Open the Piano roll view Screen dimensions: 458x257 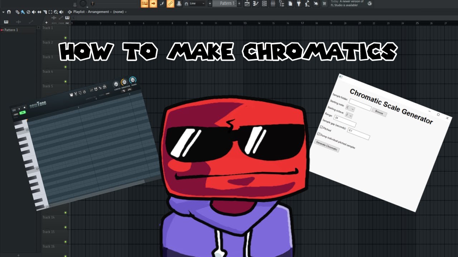pyautogui.click(x=256, y=4)
